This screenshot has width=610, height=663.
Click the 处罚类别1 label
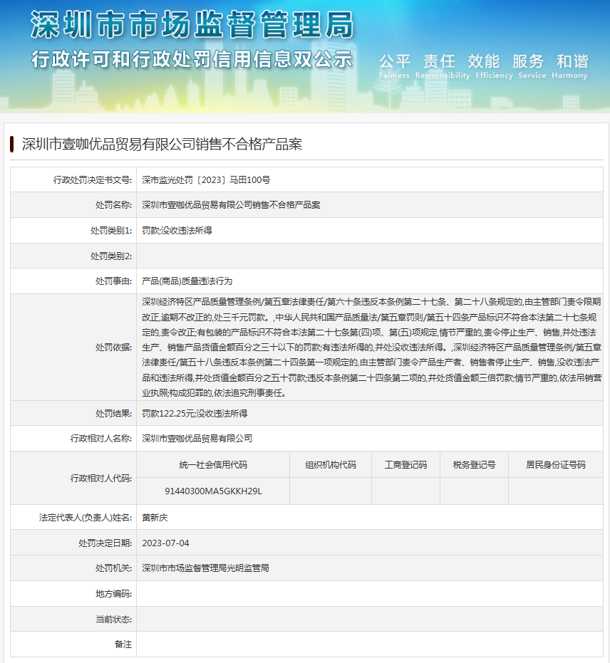(111, 231)
